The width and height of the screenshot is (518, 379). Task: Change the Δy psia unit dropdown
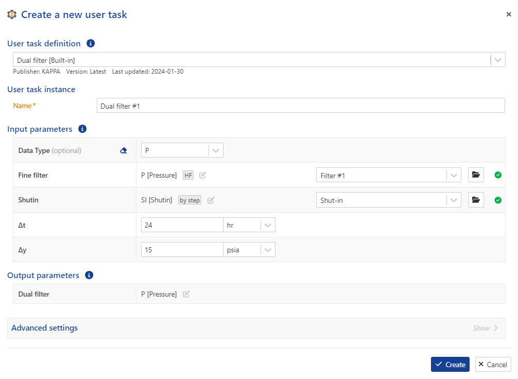[249, 250]
